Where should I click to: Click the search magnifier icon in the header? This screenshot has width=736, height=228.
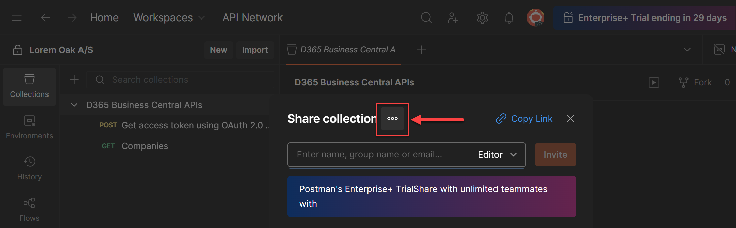426,17
